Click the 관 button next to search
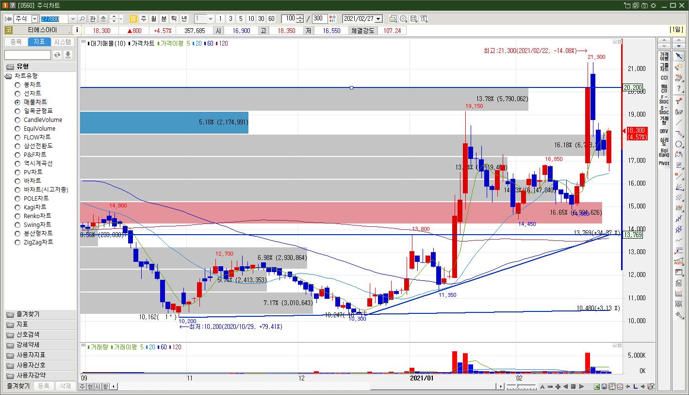 pyautogui.click(x=93, y=18)
